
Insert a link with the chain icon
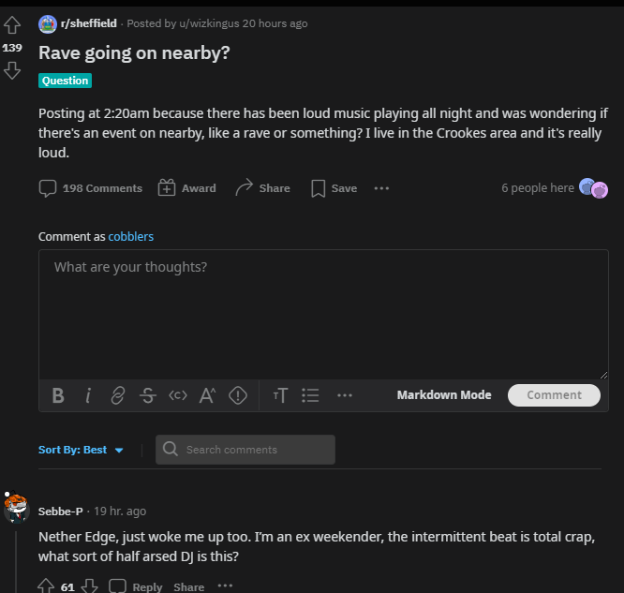pyautogui.click(x=118, y=395)
